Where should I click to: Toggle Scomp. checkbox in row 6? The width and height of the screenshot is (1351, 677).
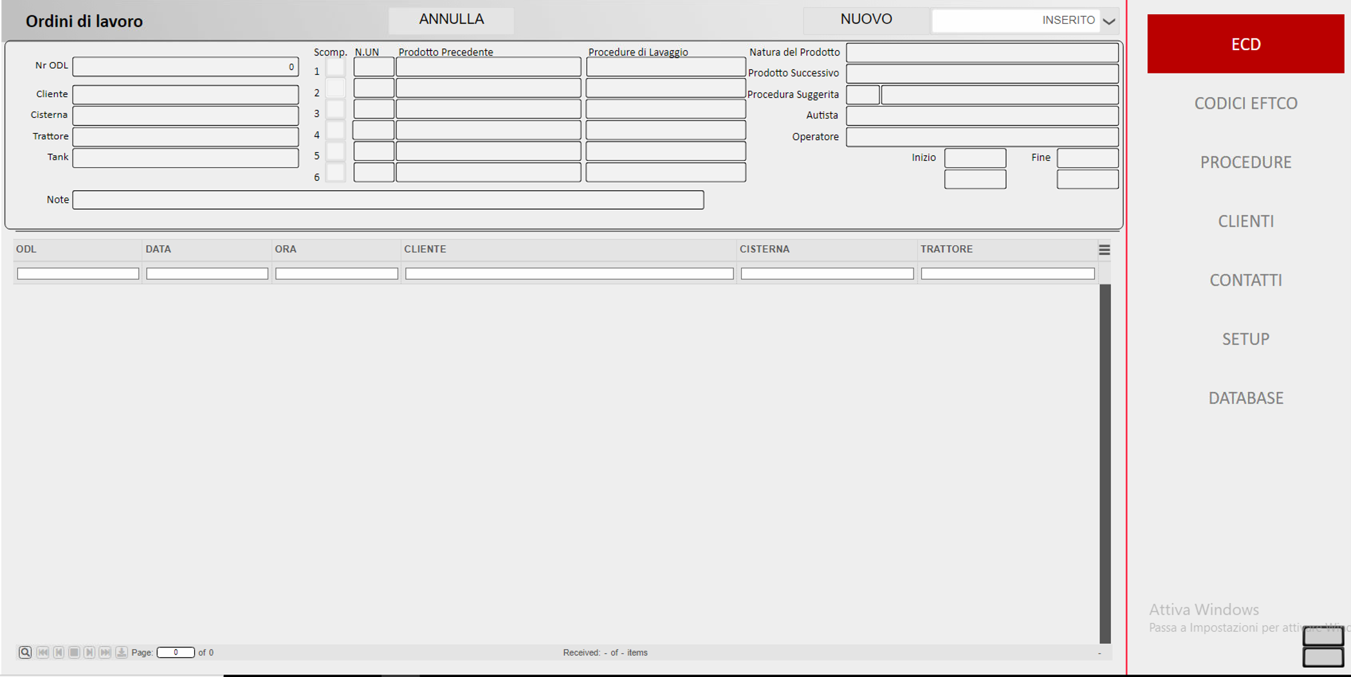tap(335, 172)
